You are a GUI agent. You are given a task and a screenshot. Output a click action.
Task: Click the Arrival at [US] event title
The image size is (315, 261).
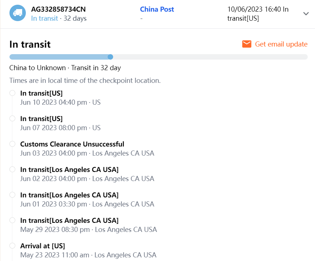[43, 246]
